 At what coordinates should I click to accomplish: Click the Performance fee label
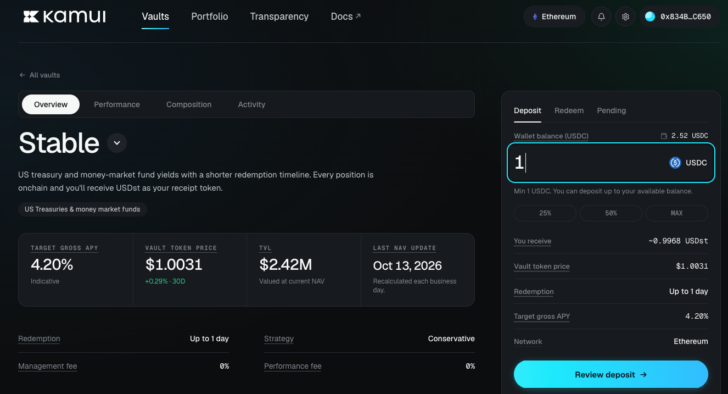(293, 366)
